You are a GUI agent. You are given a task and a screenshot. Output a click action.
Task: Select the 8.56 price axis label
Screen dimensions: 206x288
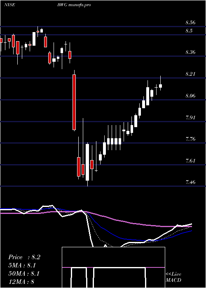tap(190, 23)
